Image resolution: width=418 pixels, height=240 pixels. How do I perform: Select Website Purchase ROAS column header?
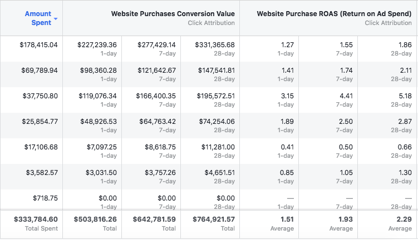(x=335, y=14)
